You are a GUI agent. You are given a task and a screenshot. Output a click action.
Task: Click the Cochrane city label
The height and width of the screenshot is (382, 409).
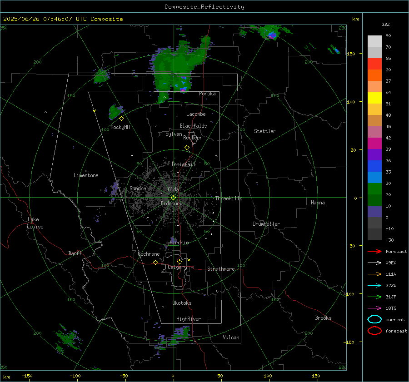click(149, 254)
